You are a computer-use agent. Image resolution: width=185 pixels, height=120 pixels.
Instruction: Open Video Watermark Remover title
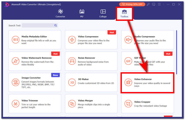[x=36, y=58]
